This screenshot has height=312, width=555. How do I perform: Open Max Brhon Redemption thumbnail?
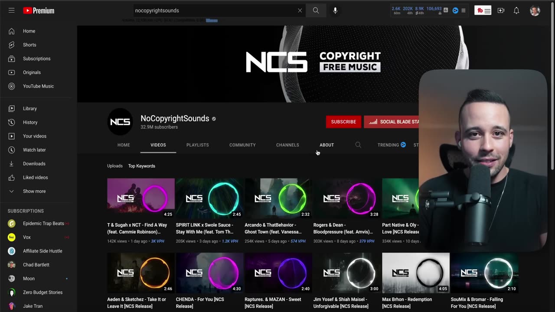pyautogui.click(x=416, y=272)
